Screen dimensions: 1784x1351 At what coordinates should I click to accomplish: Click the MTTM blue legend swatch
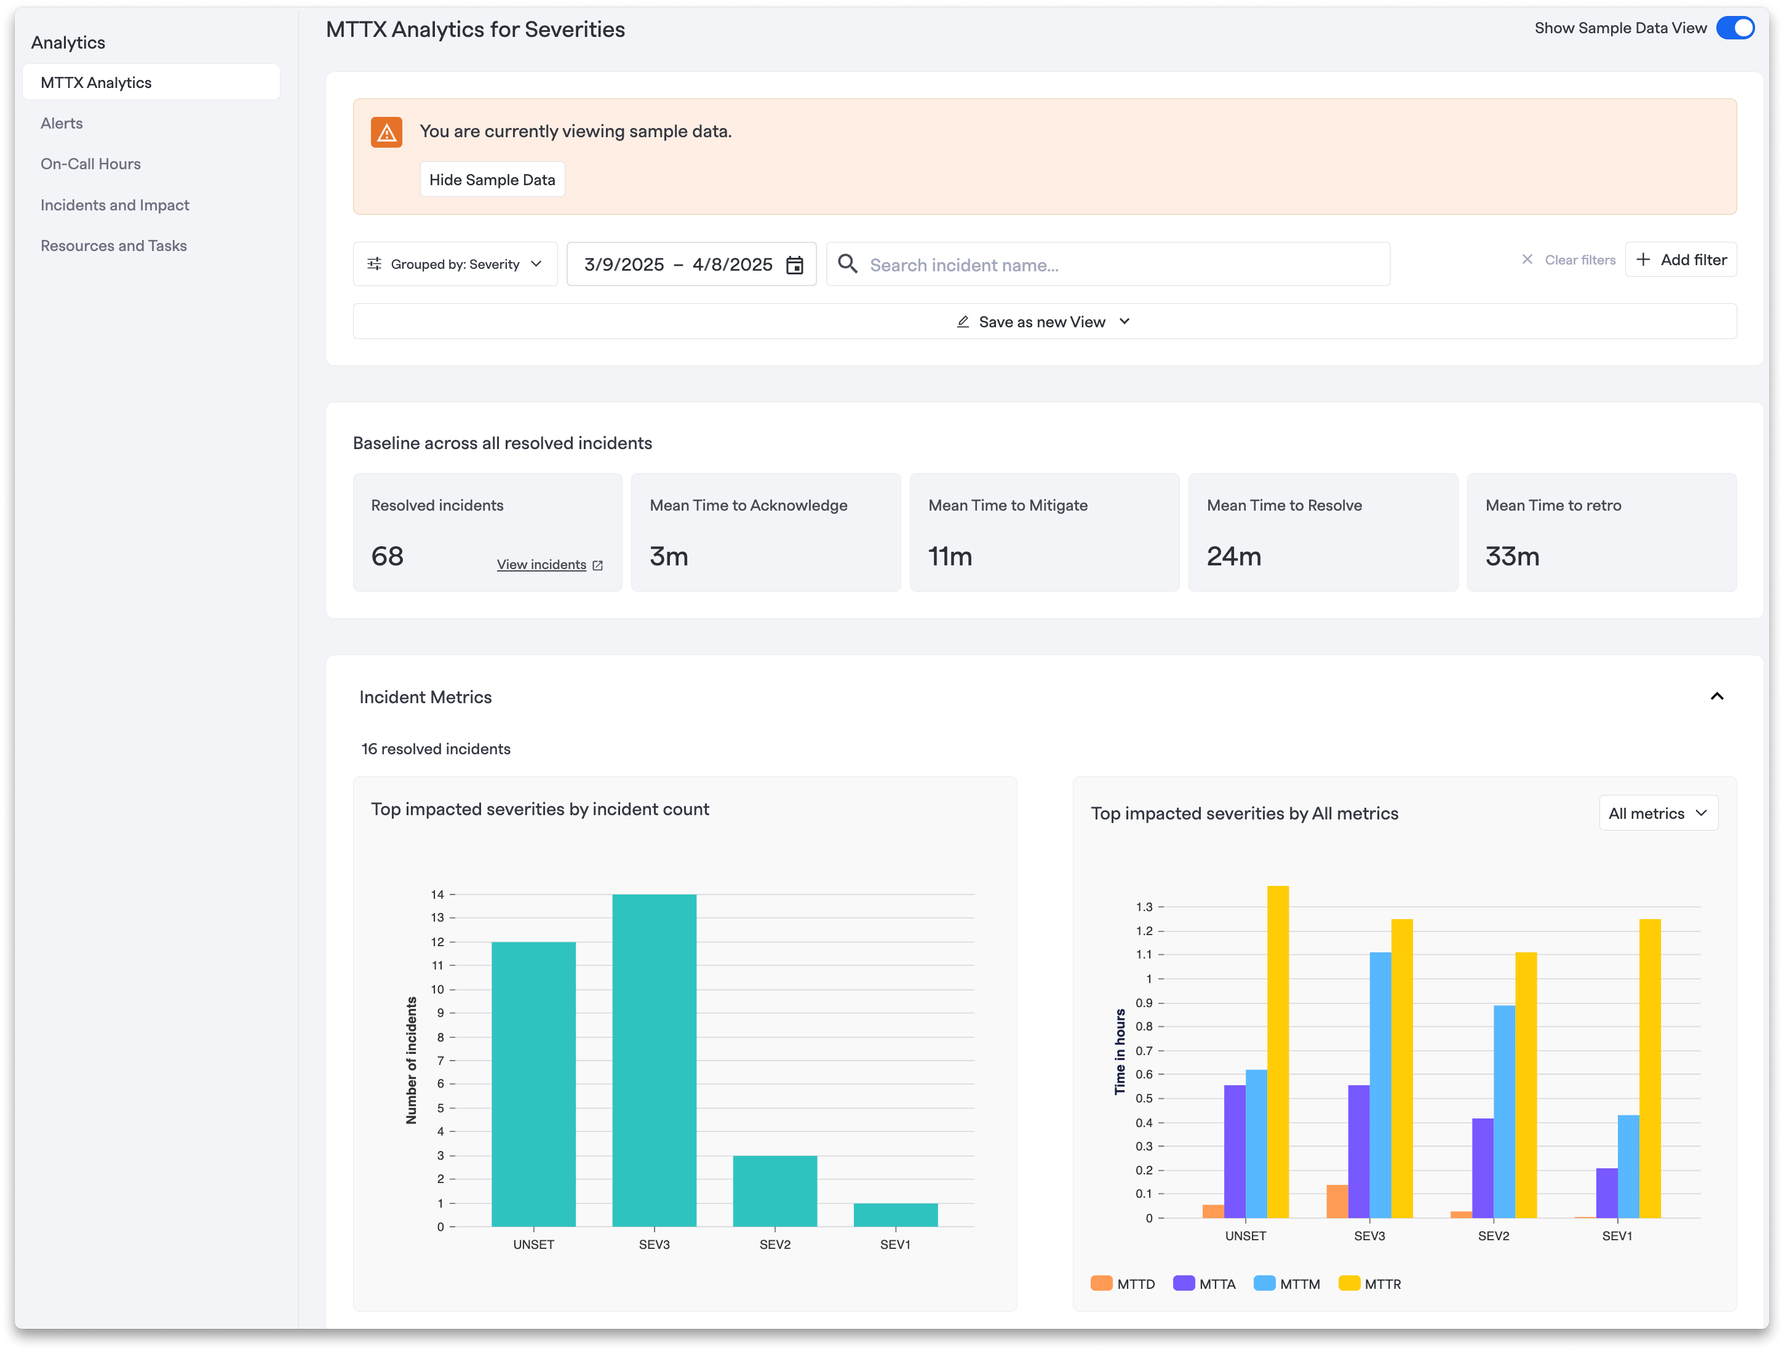coord(1264,1284)
